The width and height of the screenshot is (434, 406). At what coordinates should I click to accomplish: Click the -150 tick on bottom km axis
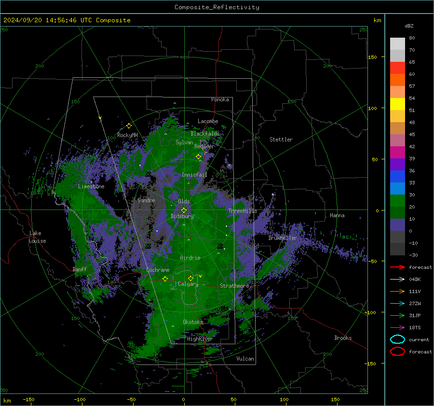28,399
